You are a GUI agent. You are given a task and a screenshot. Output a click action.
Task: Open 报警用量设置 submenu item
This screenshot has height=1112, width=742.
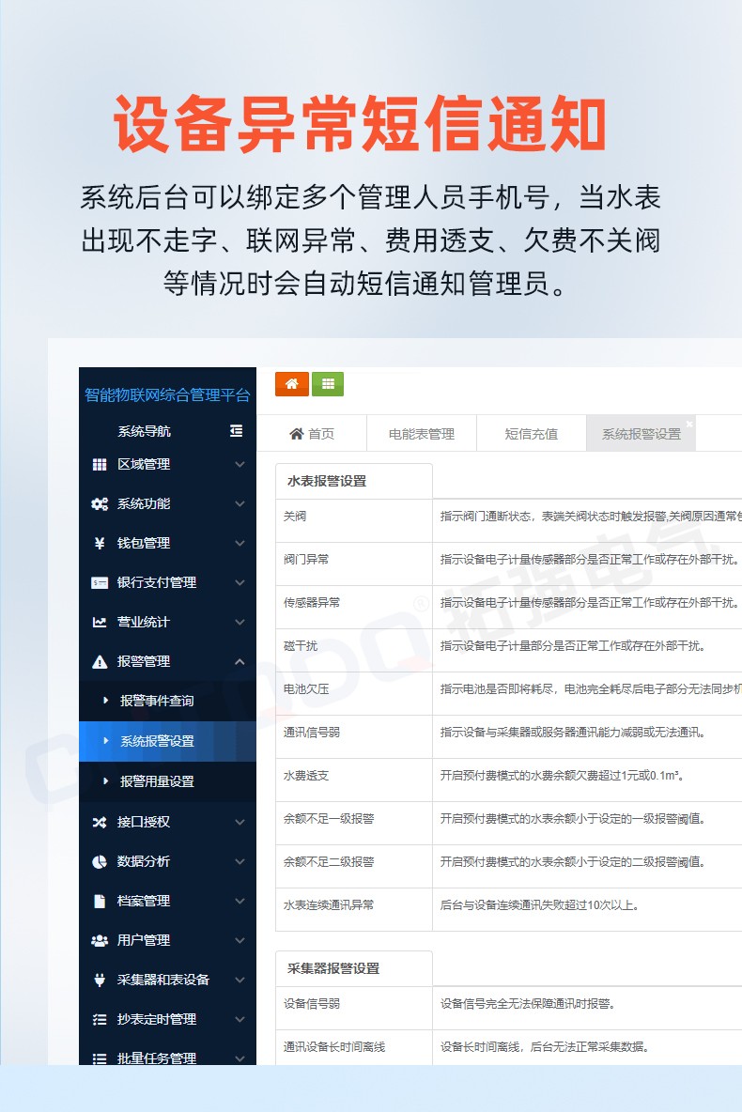[x=157, y=781]
